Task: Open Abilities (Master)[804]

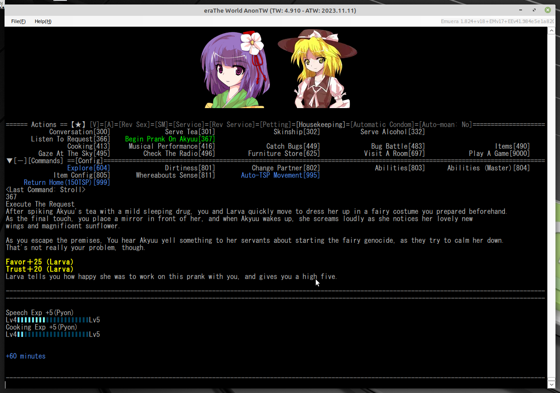Action: point(489,168)
